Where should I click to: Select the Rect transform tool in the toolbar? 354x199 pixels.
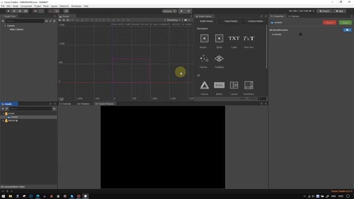(26, 11)
